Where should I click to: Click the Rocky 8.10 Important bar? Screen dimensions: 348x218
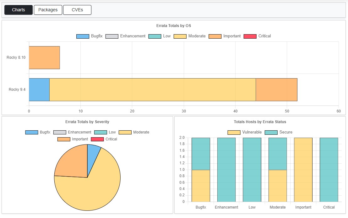(44, 57)
